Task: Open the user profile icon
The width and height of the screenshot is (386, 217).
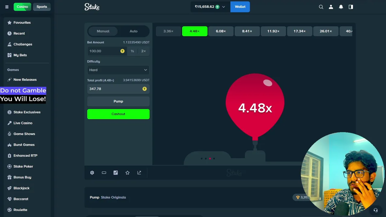Action: coord(331,7)
